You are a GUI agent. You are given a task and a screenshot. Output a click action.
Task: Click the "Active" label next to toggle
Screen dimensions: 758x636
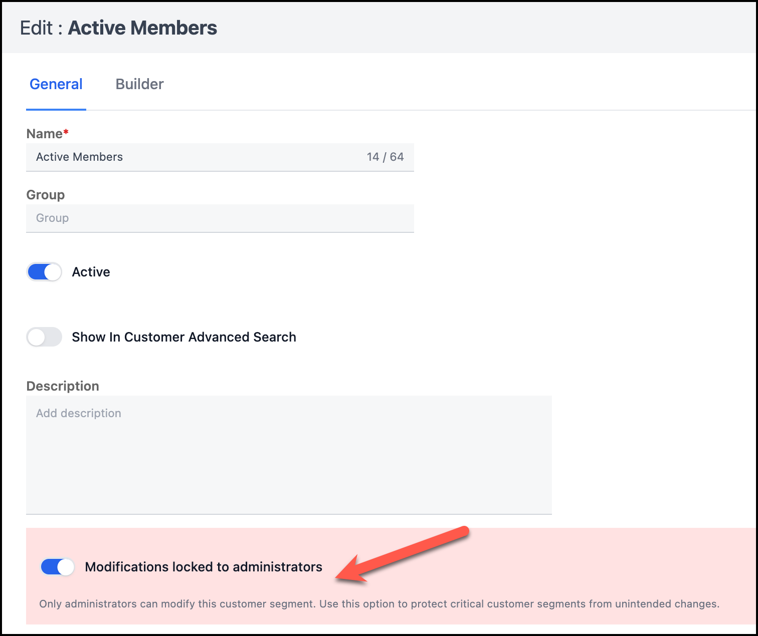(x=91, y=272)
